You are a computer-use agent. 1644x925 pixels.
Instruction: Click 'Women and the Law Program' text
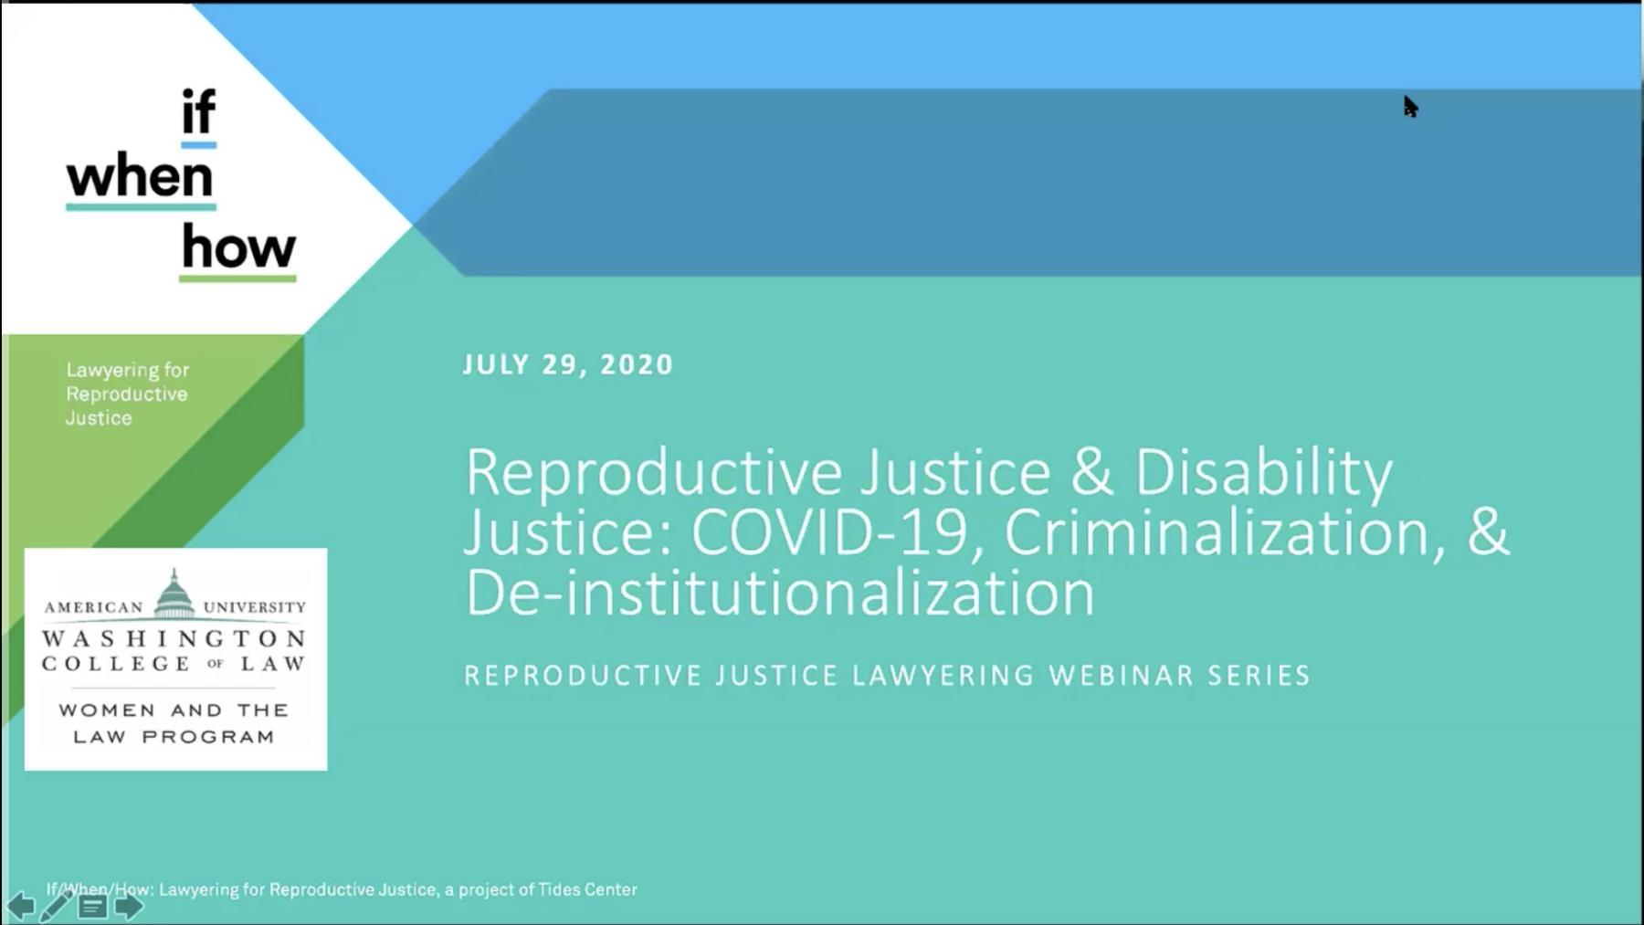[x=174, y=721]
